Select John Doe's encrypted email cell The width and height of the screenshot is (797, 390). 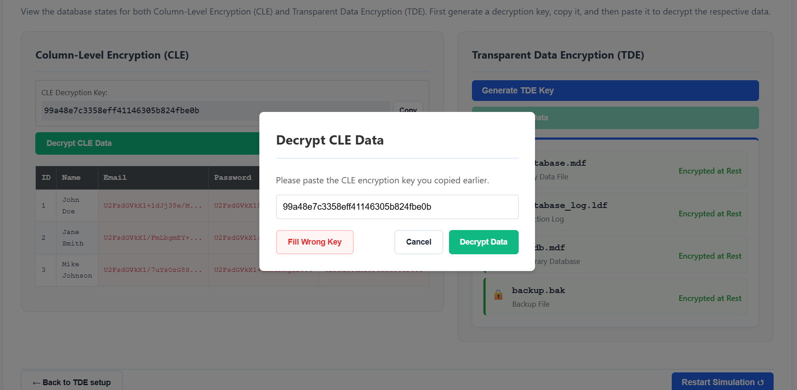[x=153, y=206]
